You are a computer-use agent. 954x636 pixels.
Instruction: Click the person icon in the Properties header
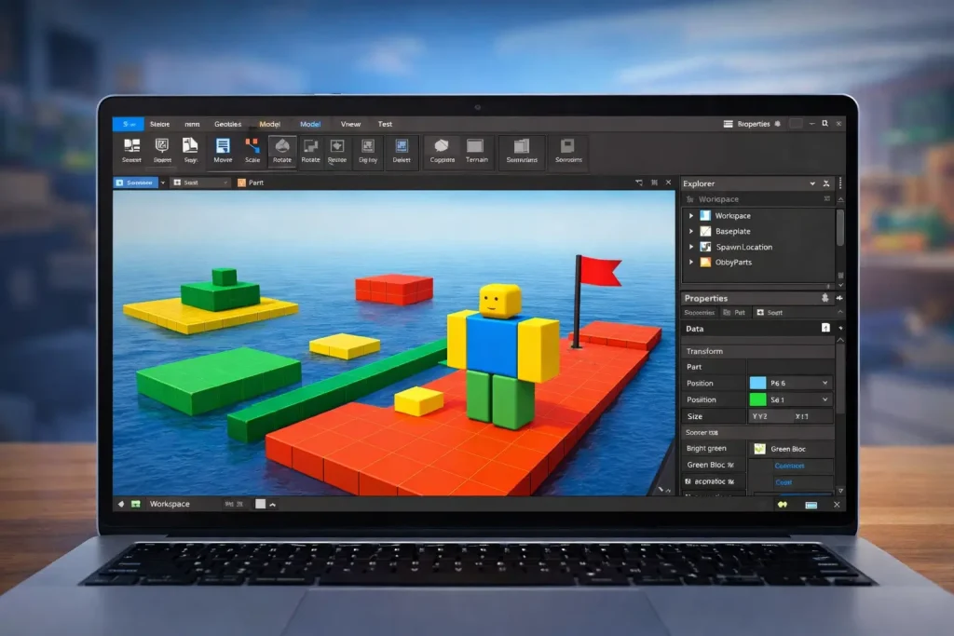pyautogui.click(x=825, y=298)
